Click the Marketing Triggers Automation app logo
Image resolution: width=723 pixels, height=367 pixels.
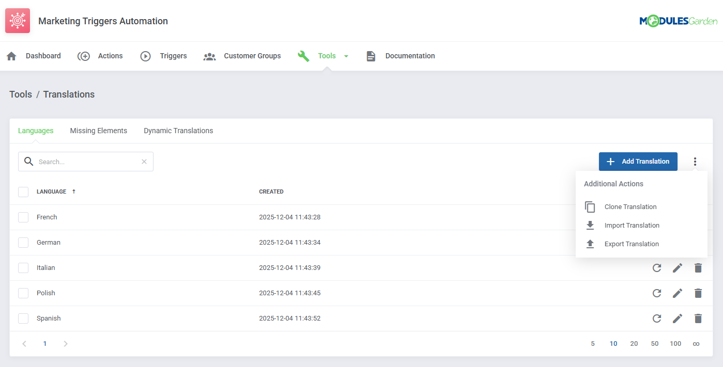point(17,21)
